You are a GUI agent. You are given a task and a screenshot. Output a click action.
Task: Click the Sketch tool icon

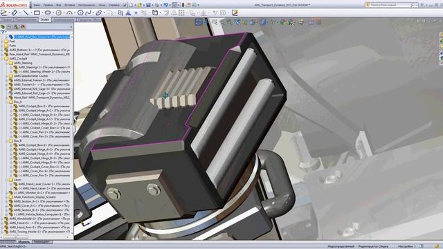[x=4, y=12]
